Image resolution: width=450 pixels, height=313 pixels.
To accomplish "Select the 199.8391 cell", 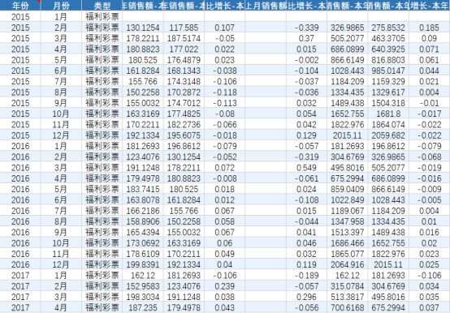I will (x=143, y=265).
